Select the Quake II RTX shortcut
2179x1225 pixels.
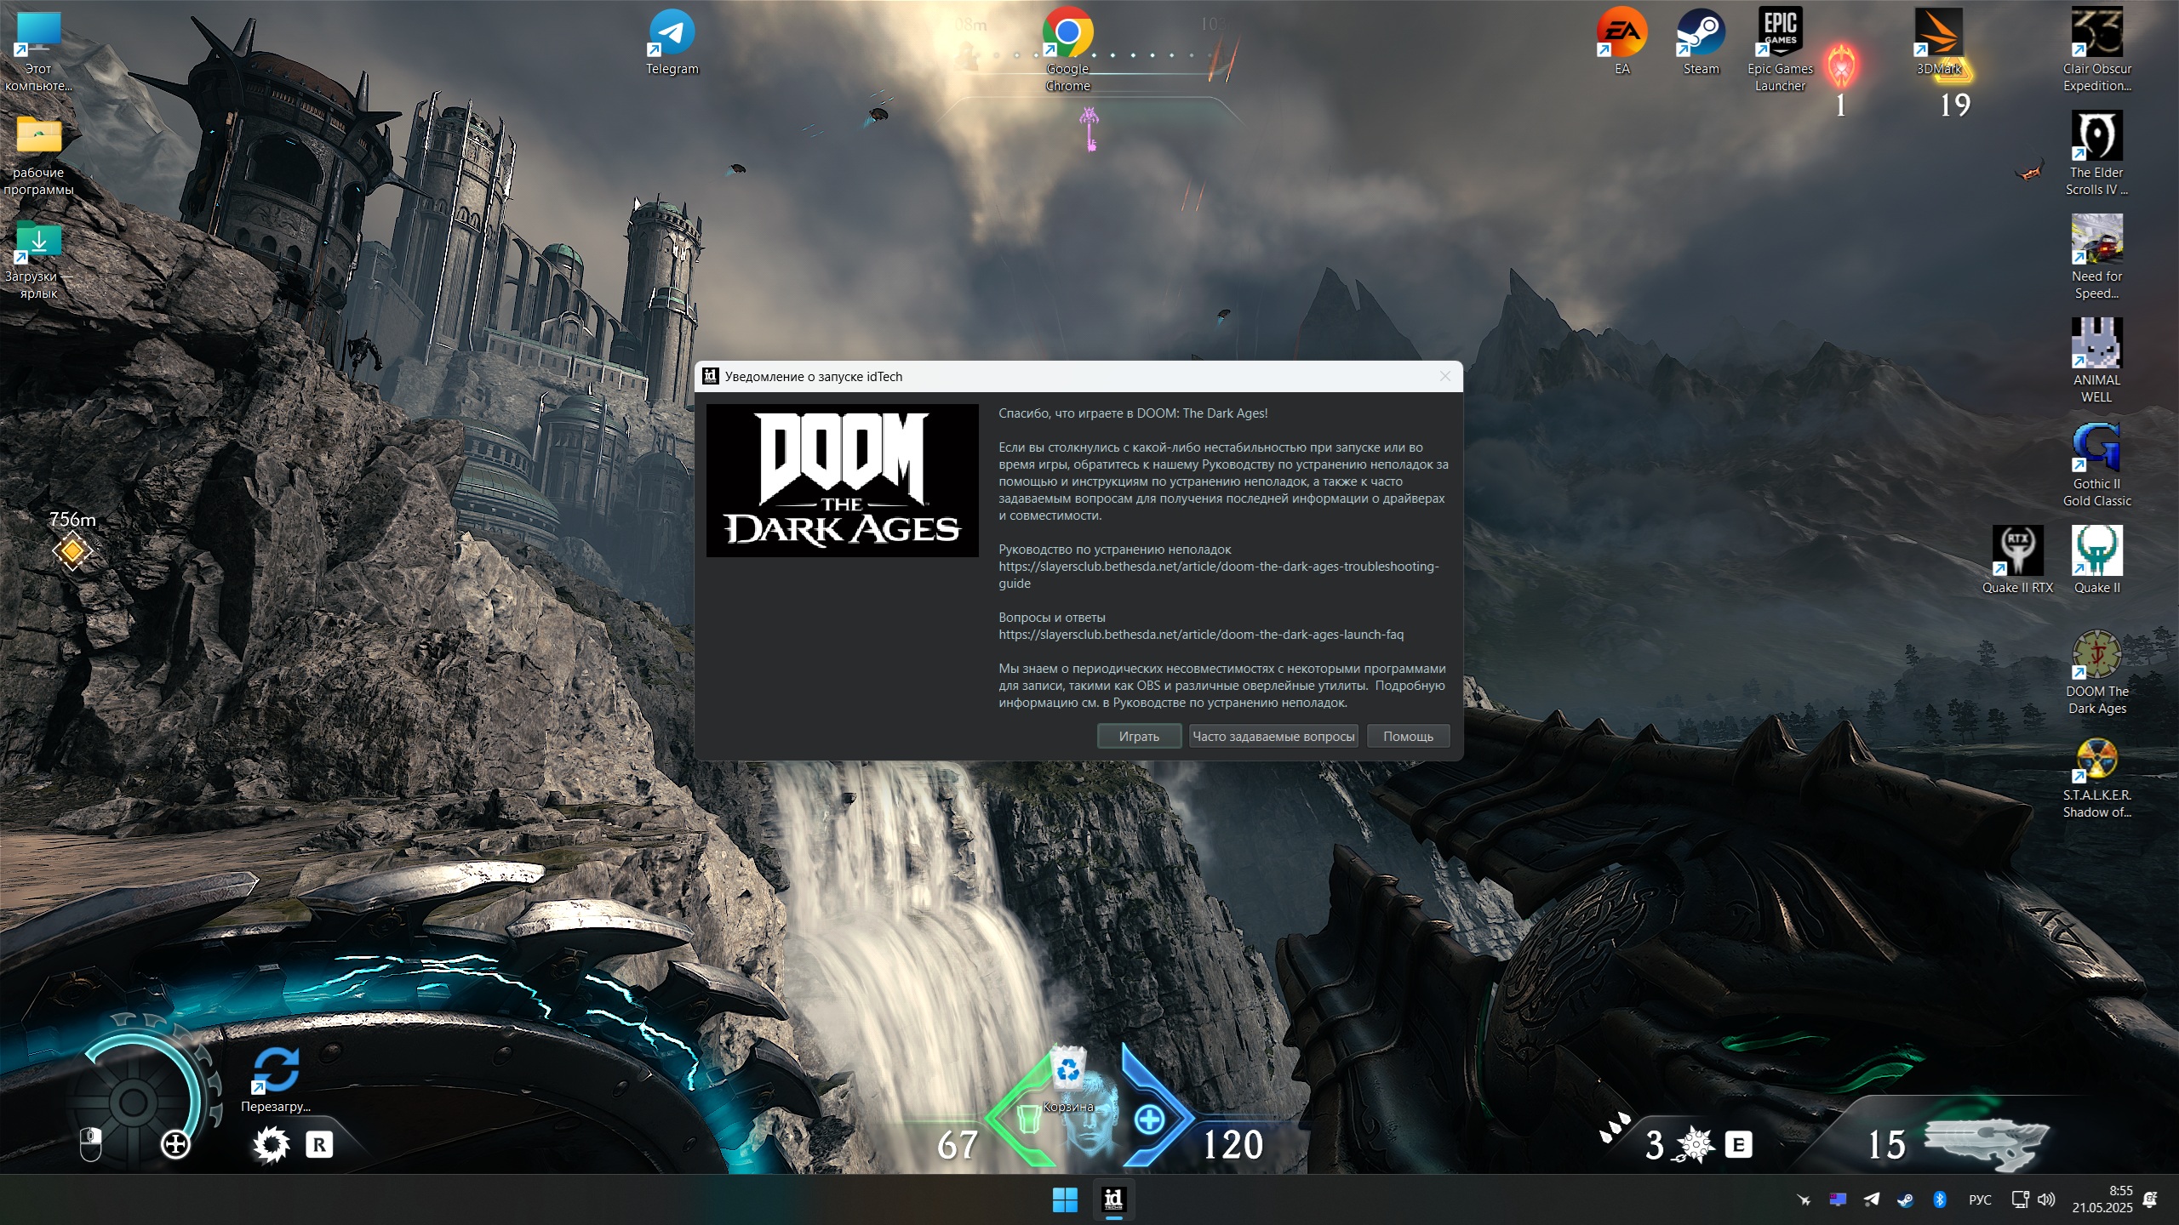[2017, 560]
